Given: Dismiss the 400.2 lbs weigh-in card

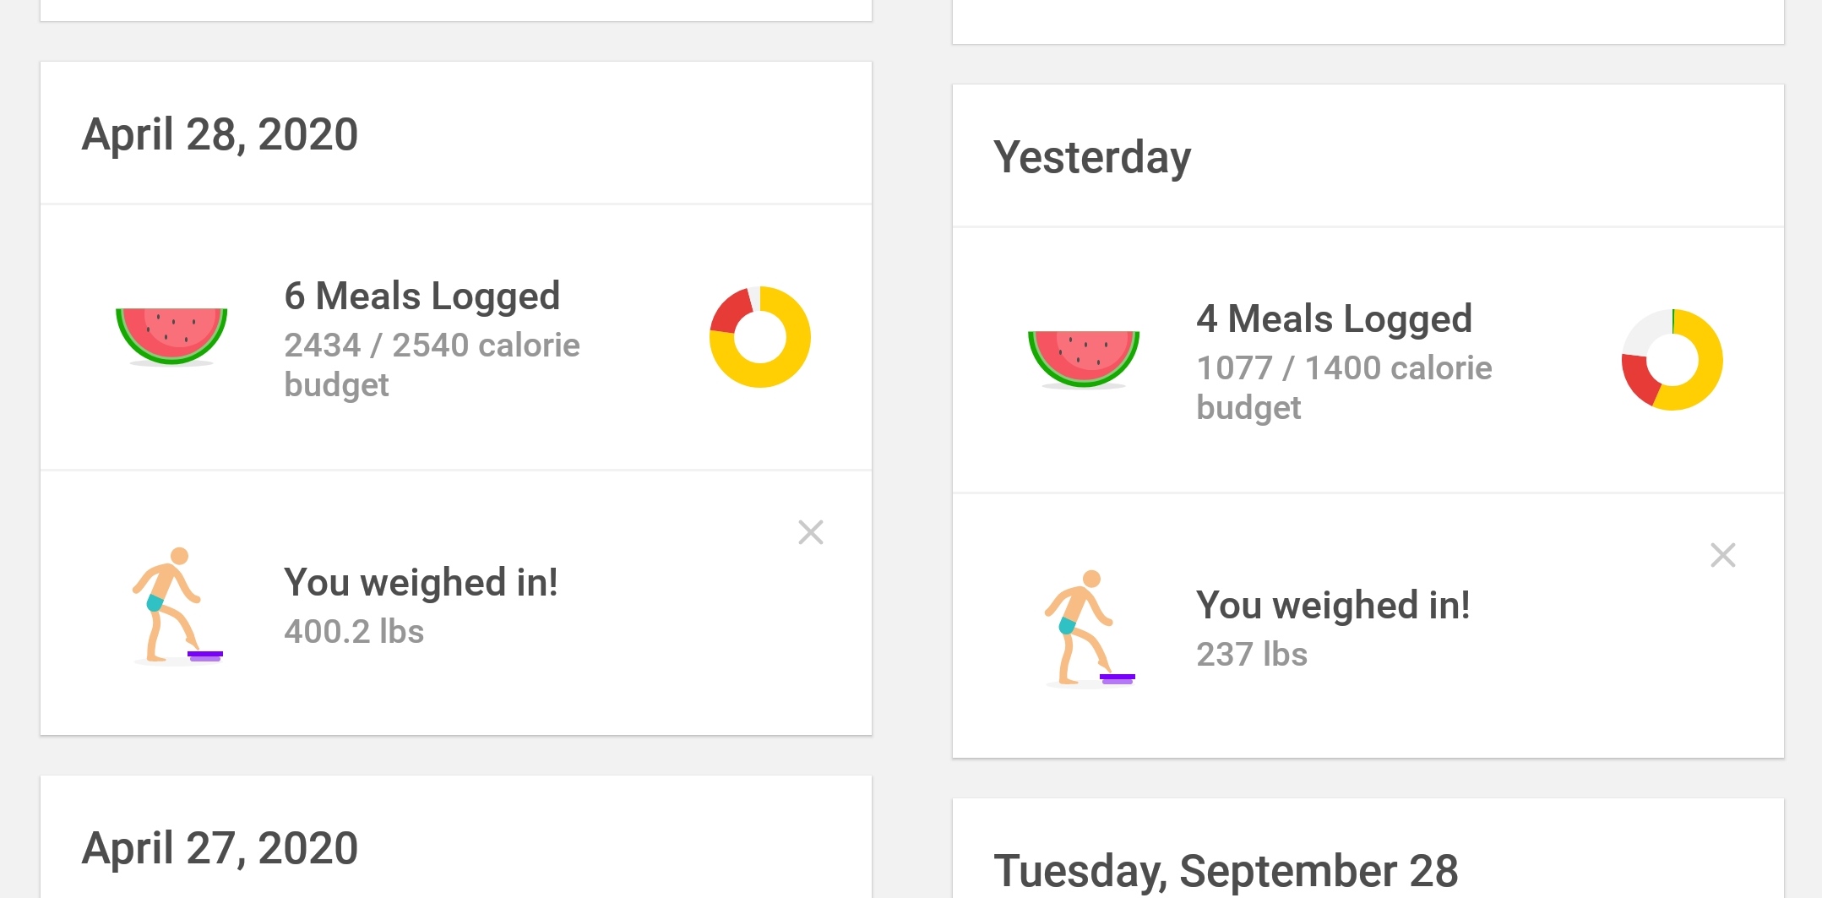Looking at the screenshot, I should click(x=811, y=532).
